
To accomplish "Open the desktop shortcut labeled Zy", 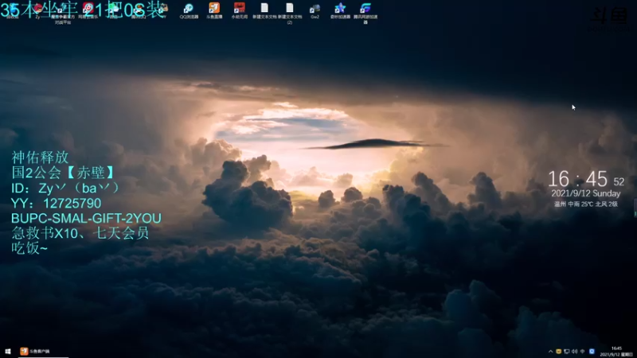I will [x=37, y=11].
